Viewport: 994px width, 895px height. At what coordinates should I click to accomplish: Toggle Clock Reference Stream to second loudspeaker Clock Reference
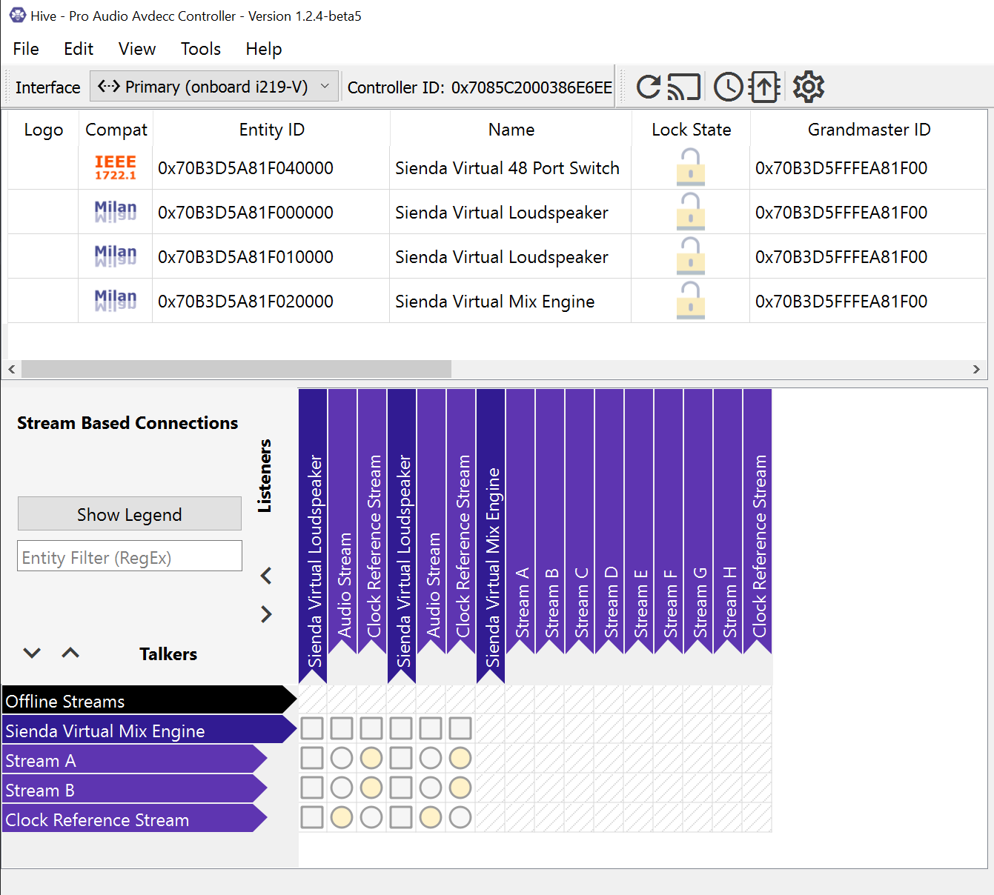(460, 817)
